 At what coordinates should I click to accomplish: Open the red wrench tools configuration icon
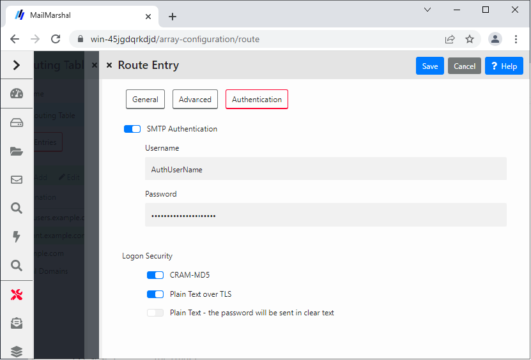[16, 295]
